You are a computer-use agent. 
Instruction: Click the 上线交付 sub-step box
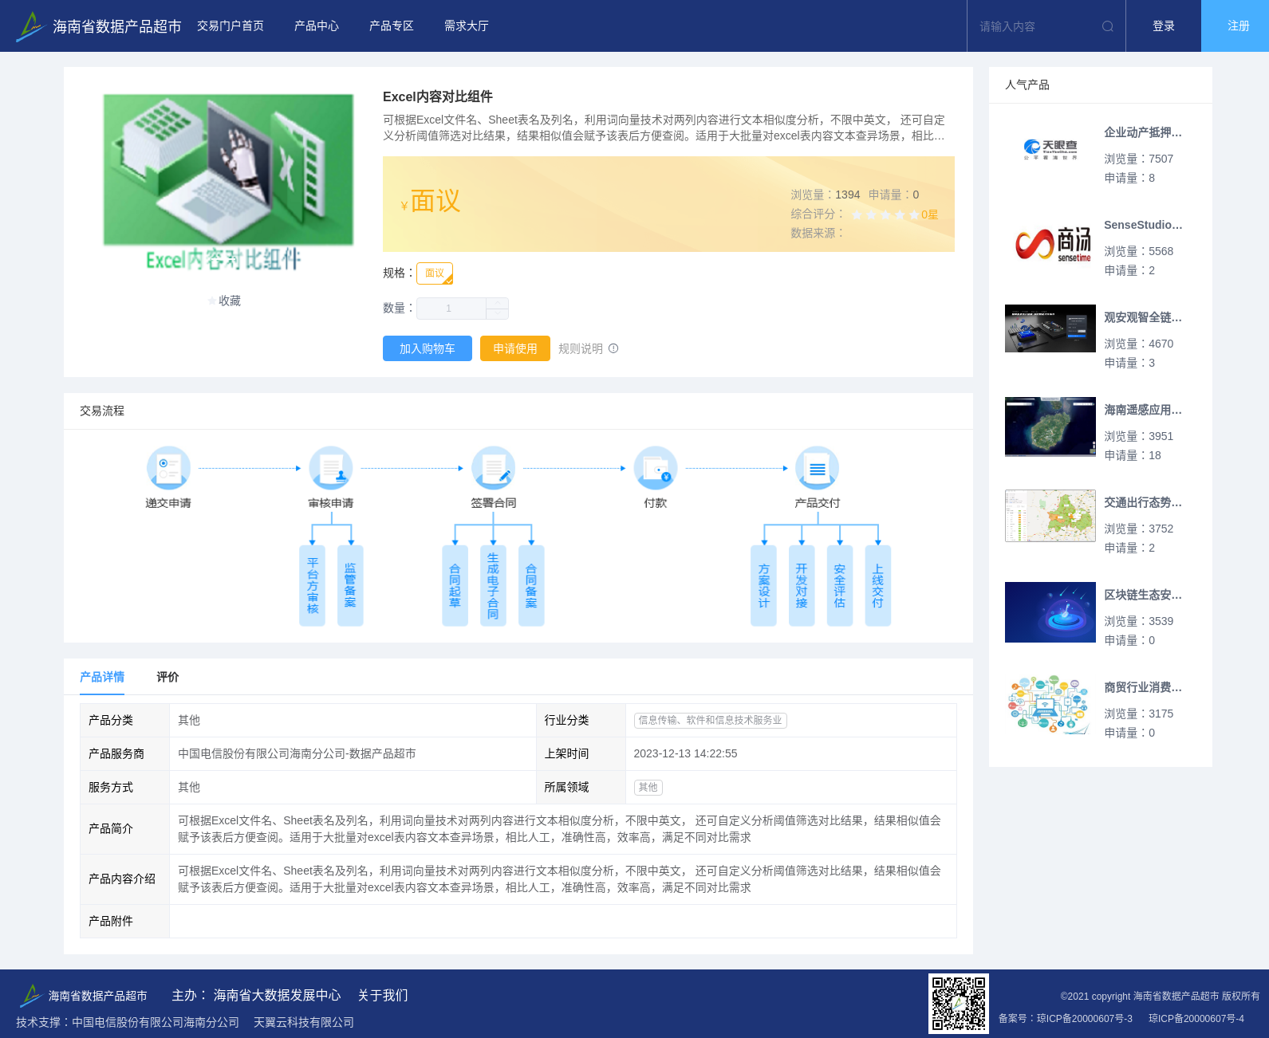878,585
